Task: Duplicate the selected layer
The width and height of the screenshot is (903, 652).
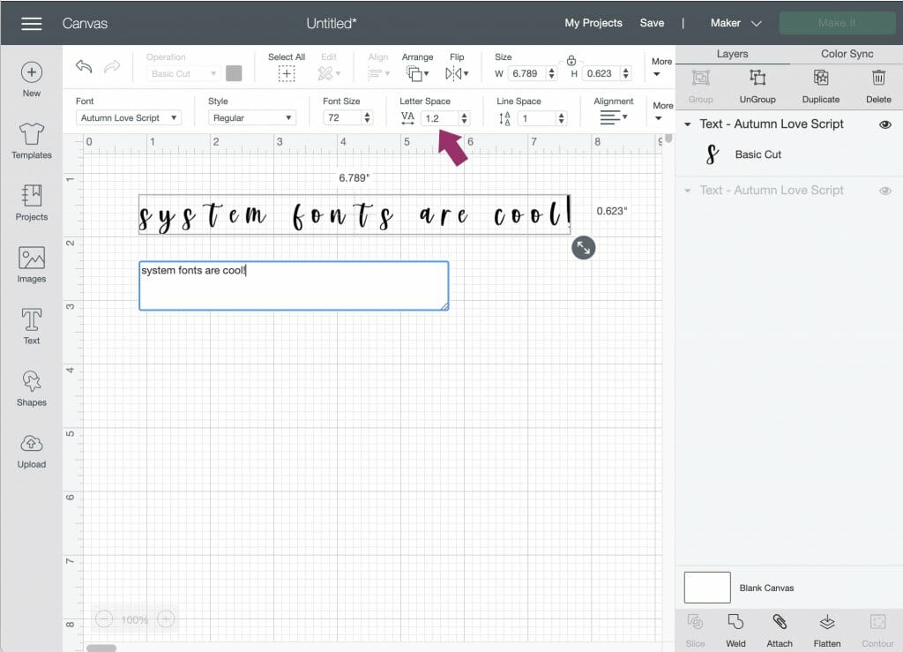Action: [x=820, y=86]
